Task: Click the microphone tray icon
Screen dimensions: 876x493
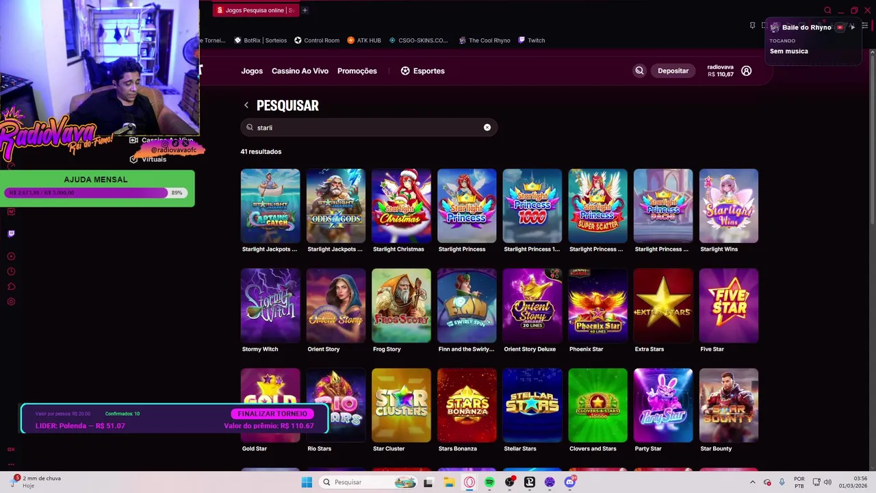Action: (x=782, y=482)
